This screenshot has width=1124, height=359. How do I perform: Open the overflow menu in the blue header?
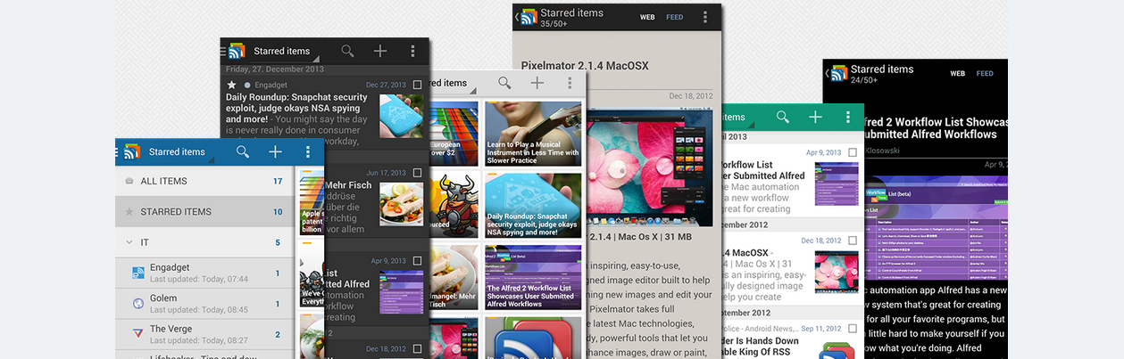click(308, 152)
